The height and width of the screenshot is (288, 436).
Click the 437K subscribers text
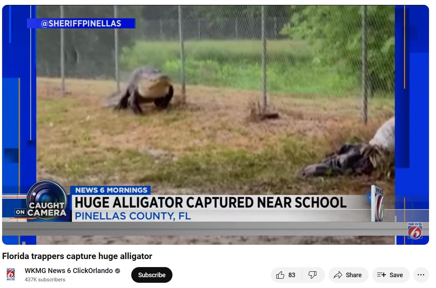tap(45, 280)
